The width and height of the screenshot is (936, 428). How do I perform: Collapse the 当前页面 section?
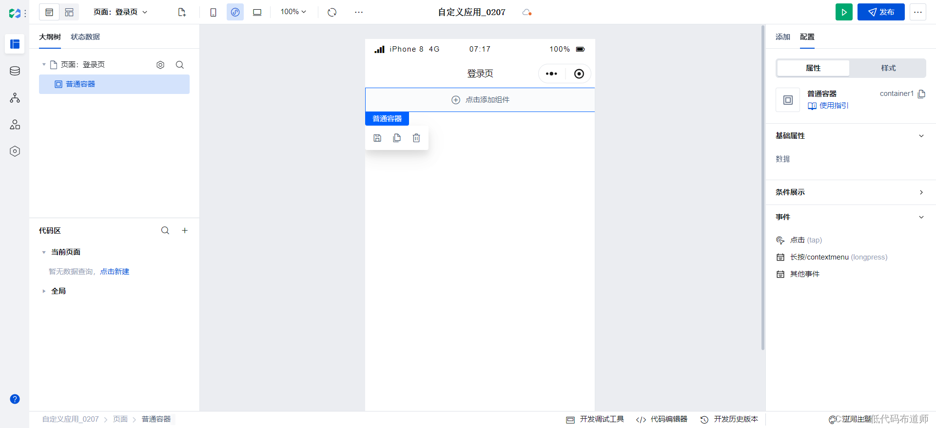pos(44,252)
